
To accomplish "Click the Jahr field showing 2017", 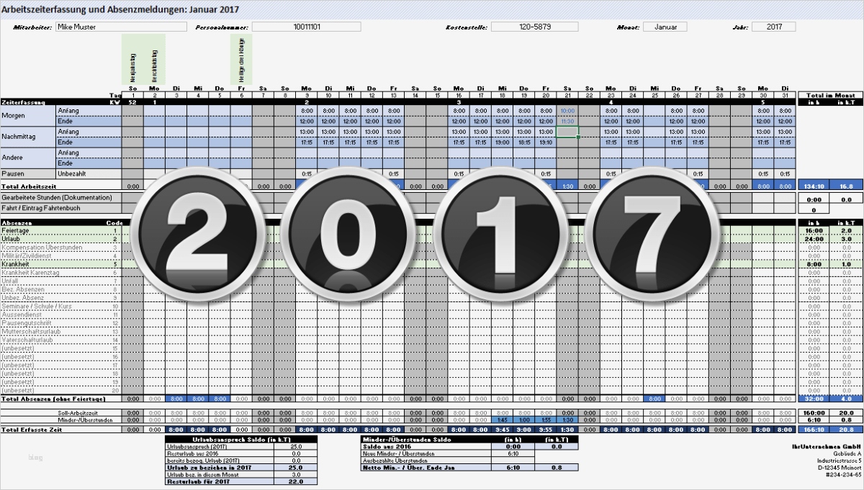I will 774,26.
